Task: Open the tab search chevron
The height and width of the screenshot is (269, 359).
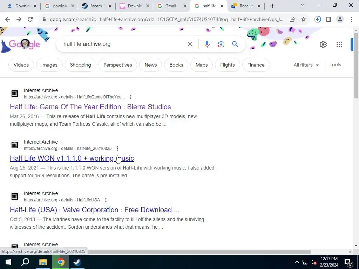Action: coord(303,5)
